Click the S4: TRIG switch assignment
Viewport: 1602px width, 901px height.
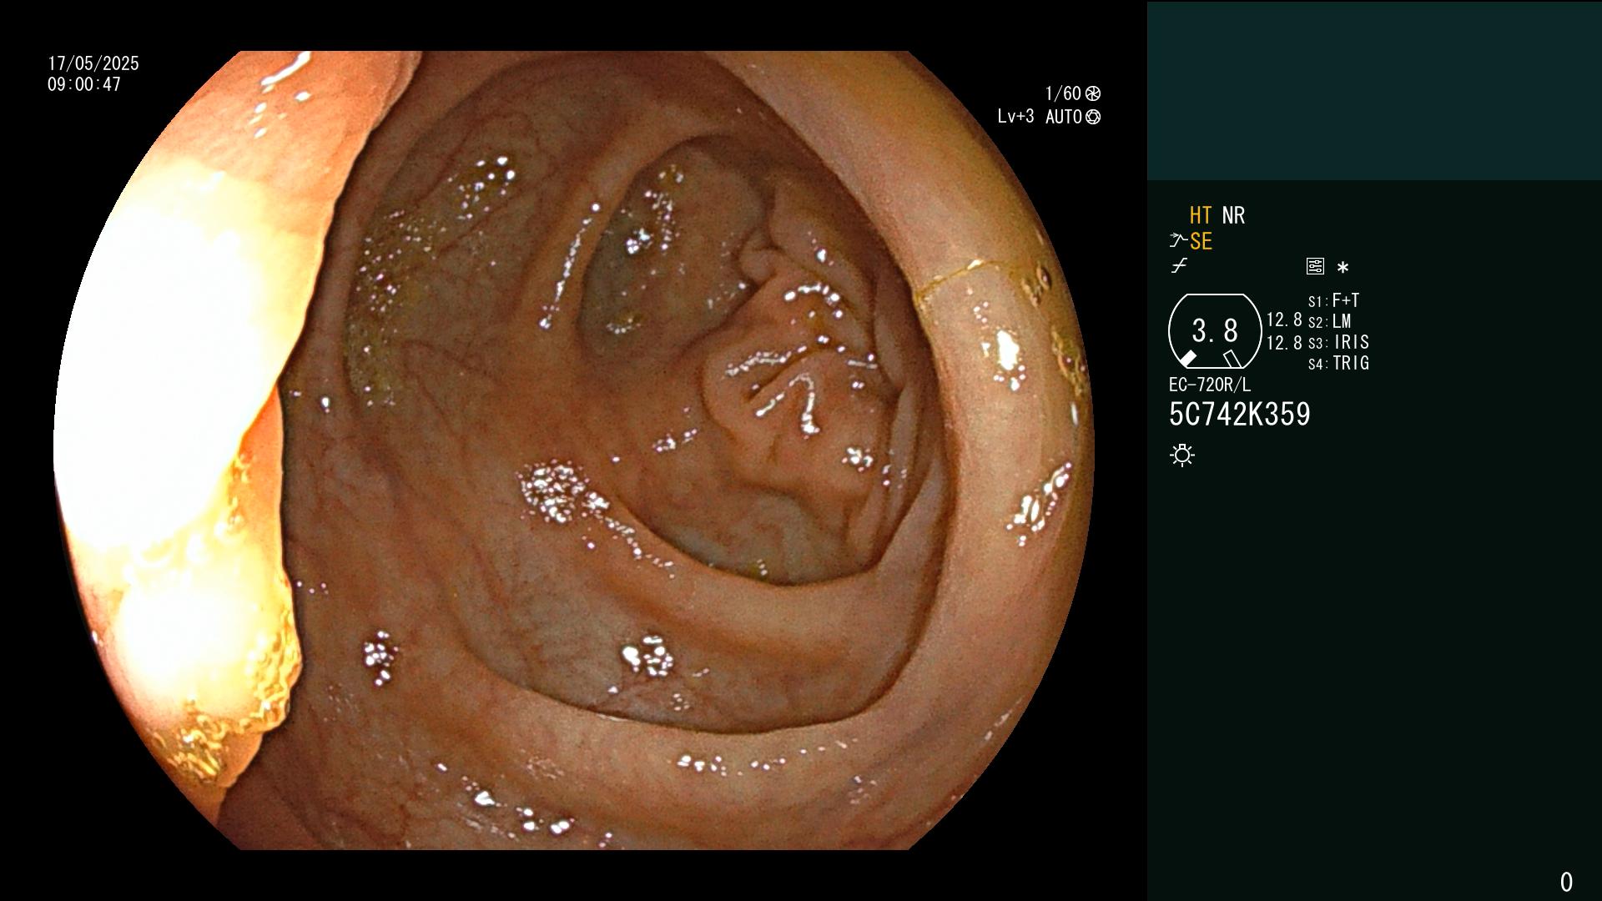[1338, 363]
